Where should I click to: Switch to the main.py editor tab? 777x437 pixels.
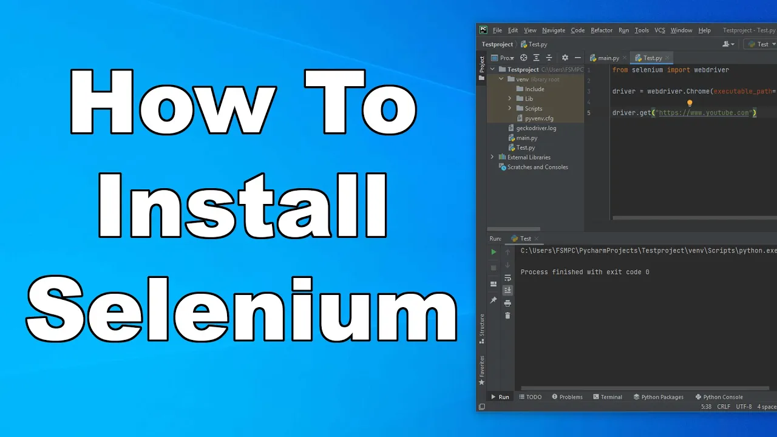pos(608,58)
